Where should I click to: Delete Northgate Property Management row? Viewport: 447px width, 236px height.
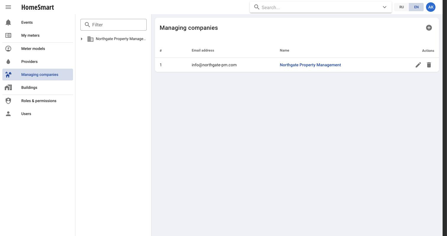coord(429,65)
